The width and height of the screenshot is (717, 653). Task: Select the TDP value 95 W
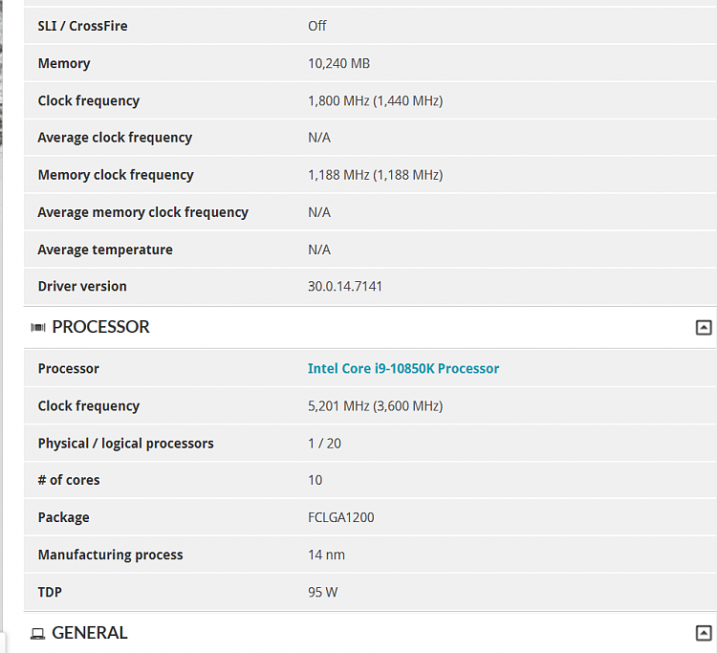[x=323, y=592]
